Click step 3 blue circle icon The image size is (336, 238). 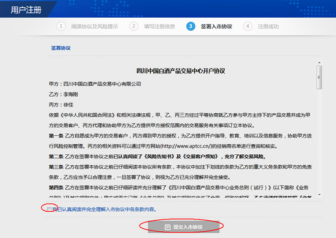(191, 26)
